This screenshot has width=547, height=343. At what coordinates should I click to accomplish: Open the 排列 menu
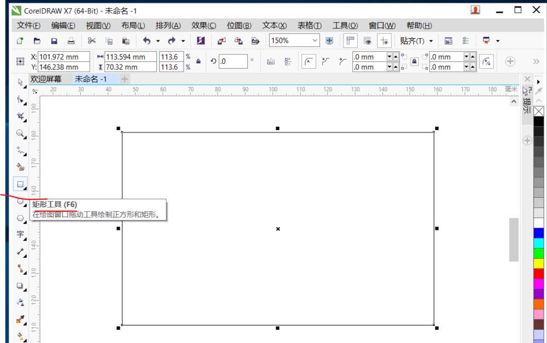click(167, 25)
